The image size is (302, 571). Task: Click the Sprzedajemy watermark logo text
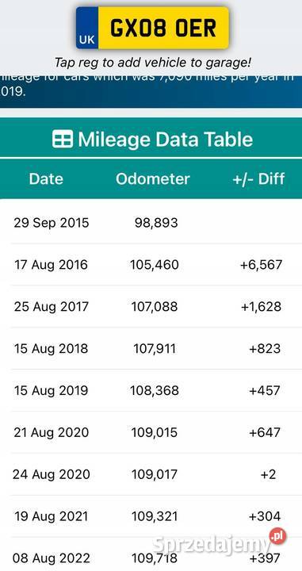211,545
